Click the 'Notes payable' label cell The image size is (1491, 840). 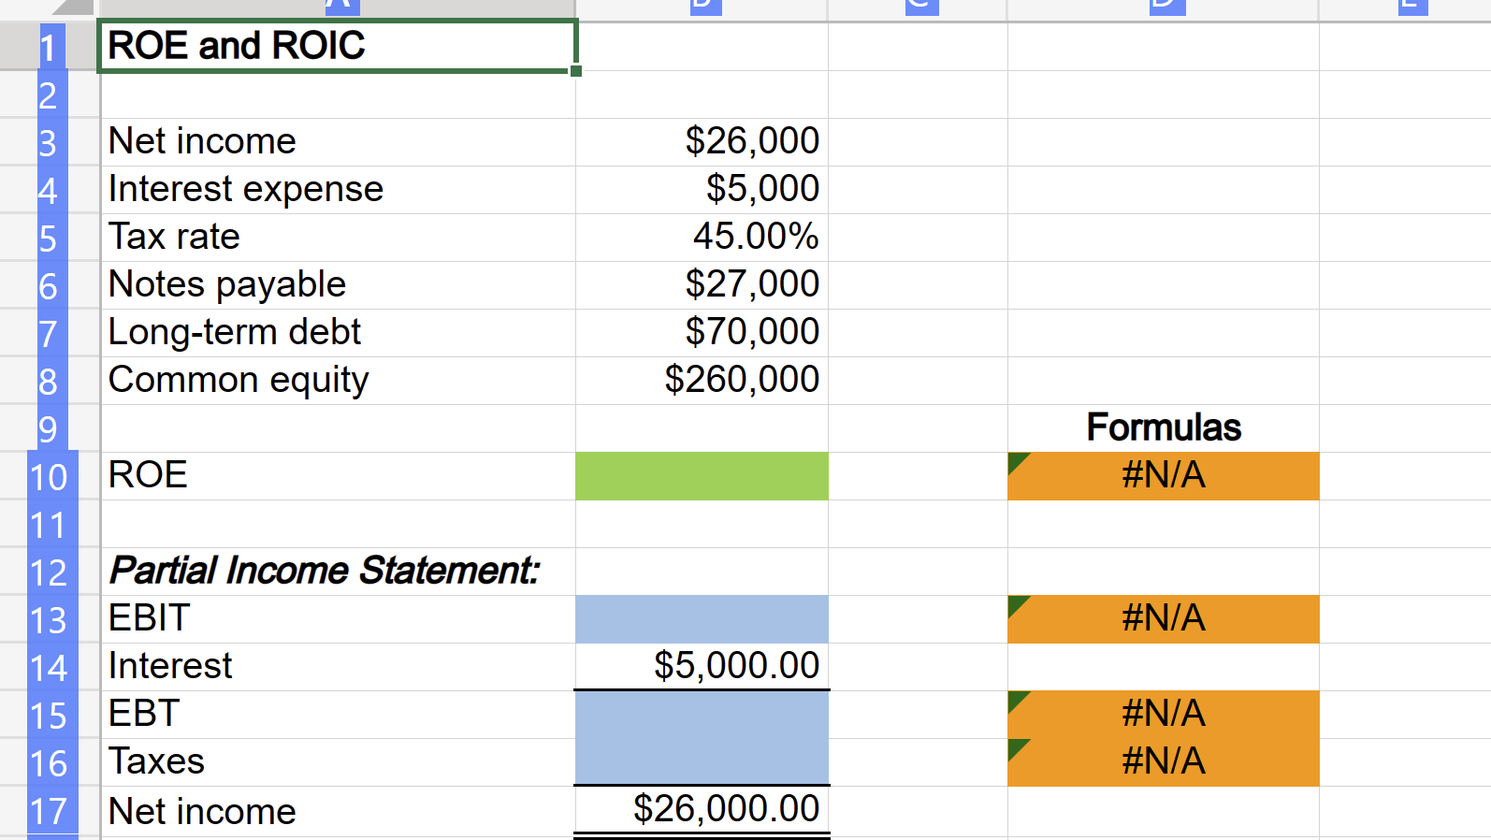[x=338, y=285]
